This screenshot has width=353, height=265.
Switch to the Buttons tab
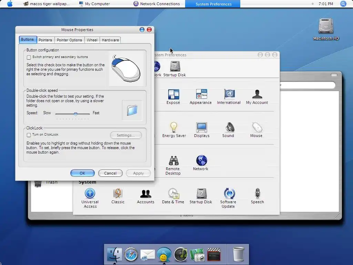click(28, 40)
